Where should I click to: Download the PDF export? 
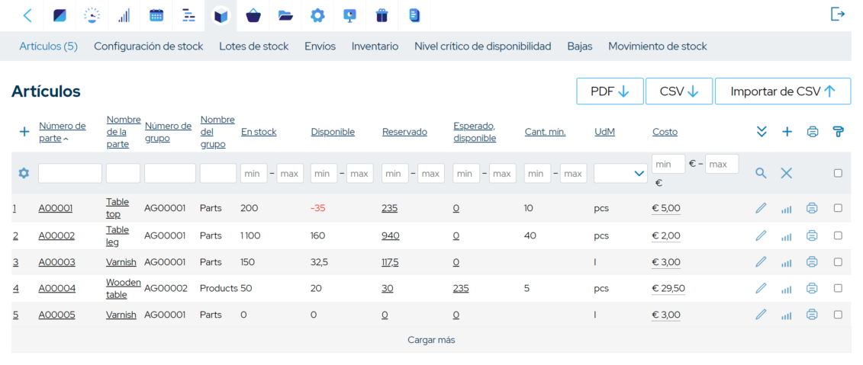(610, 91)
